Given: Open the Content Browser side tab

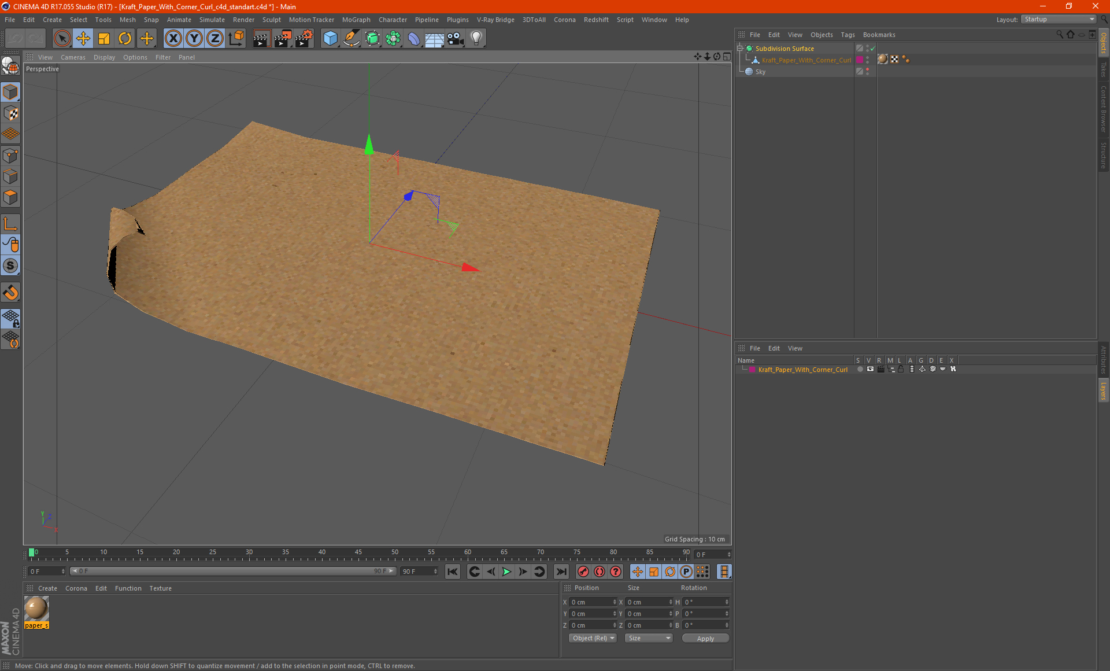Looking at the screenshot, I should tap(1104, 109).
